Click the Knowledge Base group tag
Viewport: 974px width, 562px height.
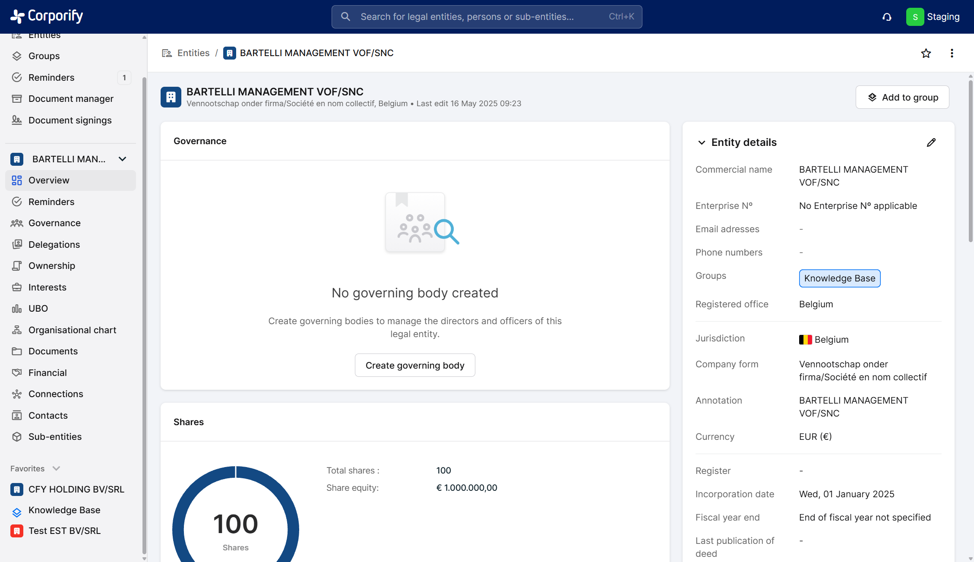coord(839,278)
